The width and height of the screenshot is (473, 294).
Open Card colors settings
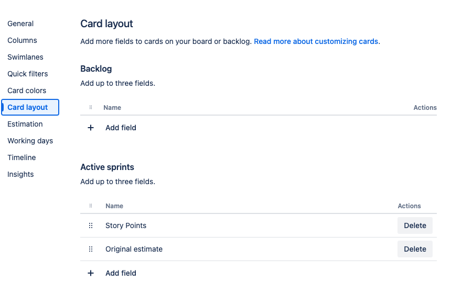(27, 91)
